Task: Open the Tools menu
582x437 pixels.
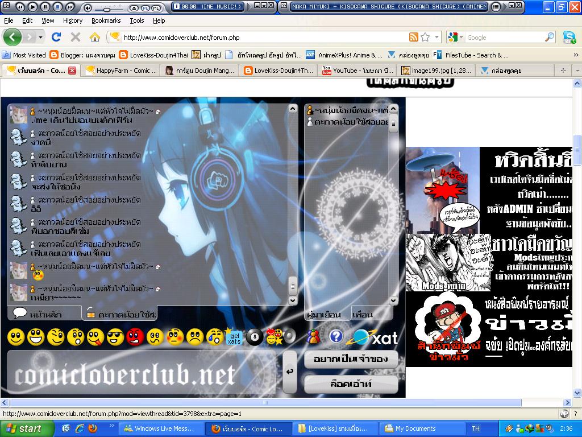Action: (x=136, y=20)
